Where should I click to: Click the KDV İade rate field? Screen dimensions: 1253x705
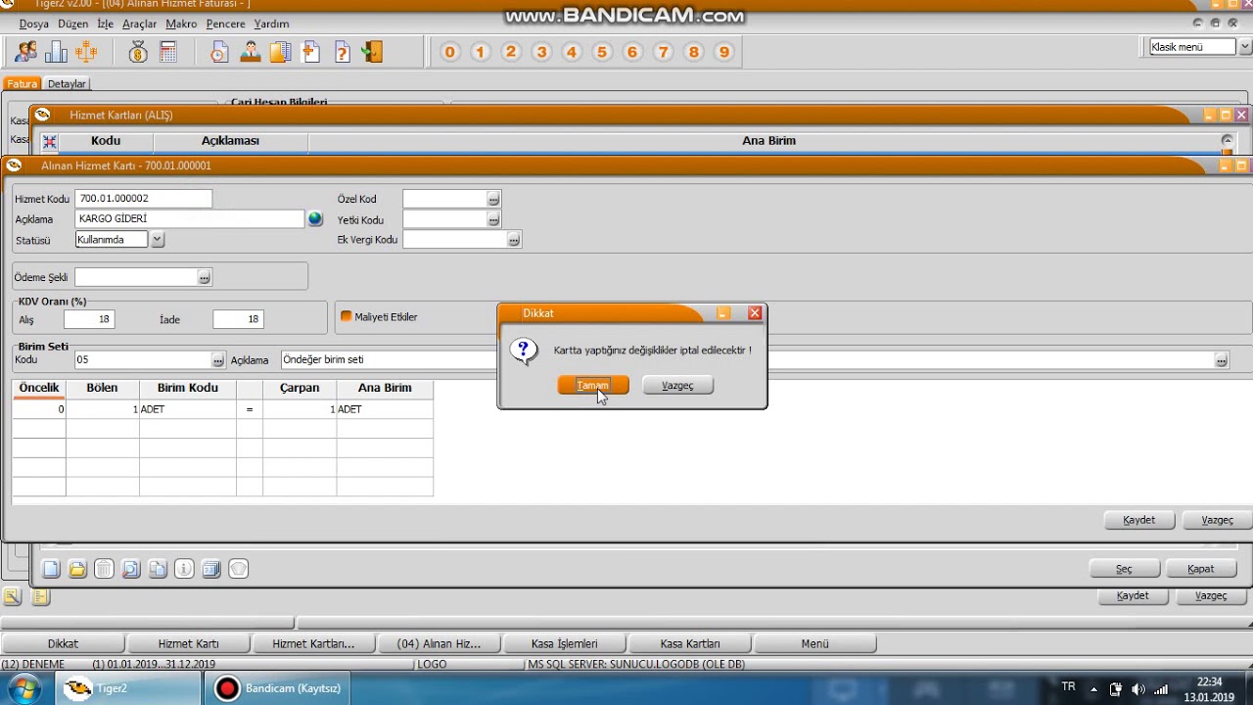[x=238, y=319]
